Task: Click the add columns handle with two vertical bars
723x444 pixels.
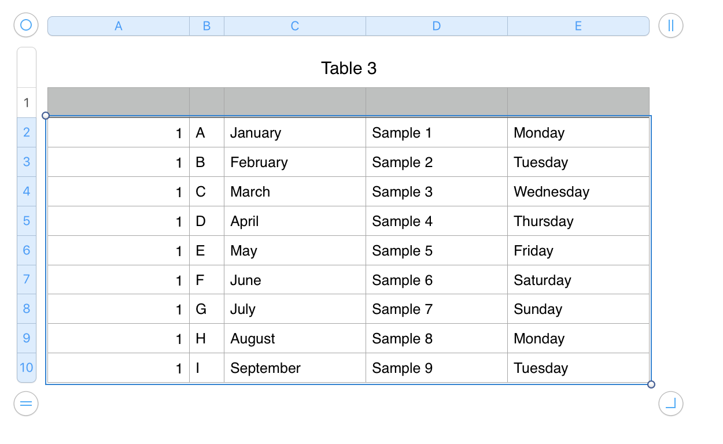Action: tap(671, 25)
